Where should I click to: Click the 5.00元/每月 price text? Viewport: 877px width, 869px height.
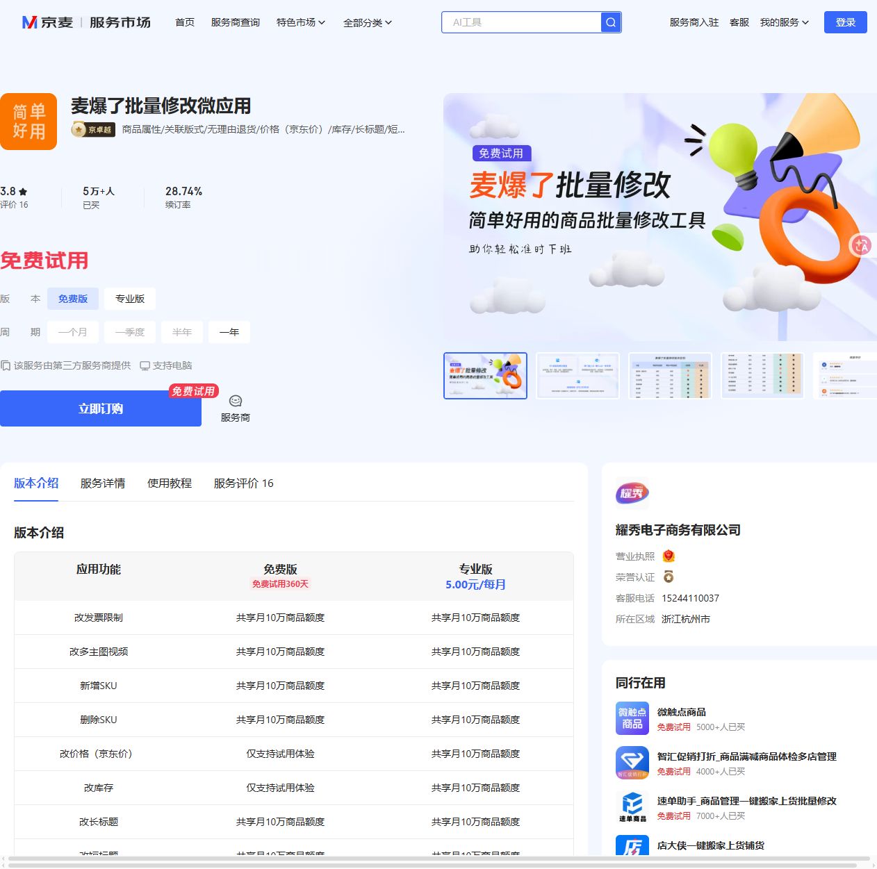(475, 585)
